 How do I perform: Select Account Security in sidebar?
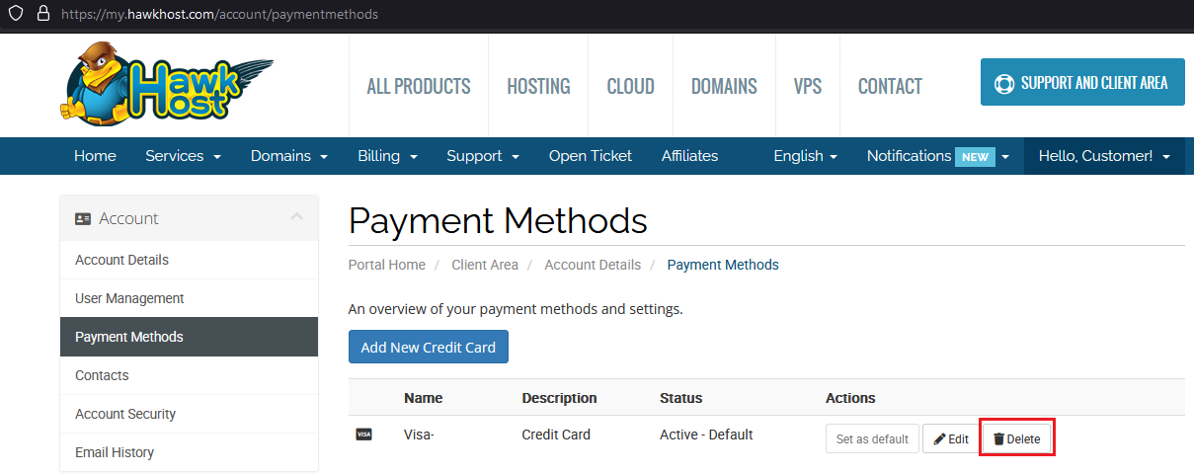(125, 414)
